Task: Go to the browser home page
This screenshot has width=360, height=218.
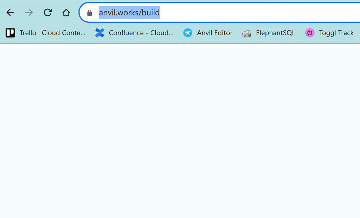Action: (66, 12)
